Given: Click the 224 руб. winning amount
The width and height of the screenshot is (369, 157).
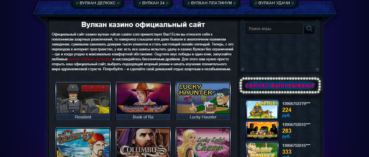Looking at the screenshot, I should (287, 112).
